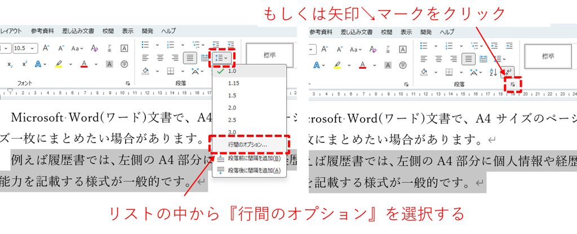Click distributed alignment icon, right screenshot
Viewport: 577px width, 234px height.
coord(483,58)
